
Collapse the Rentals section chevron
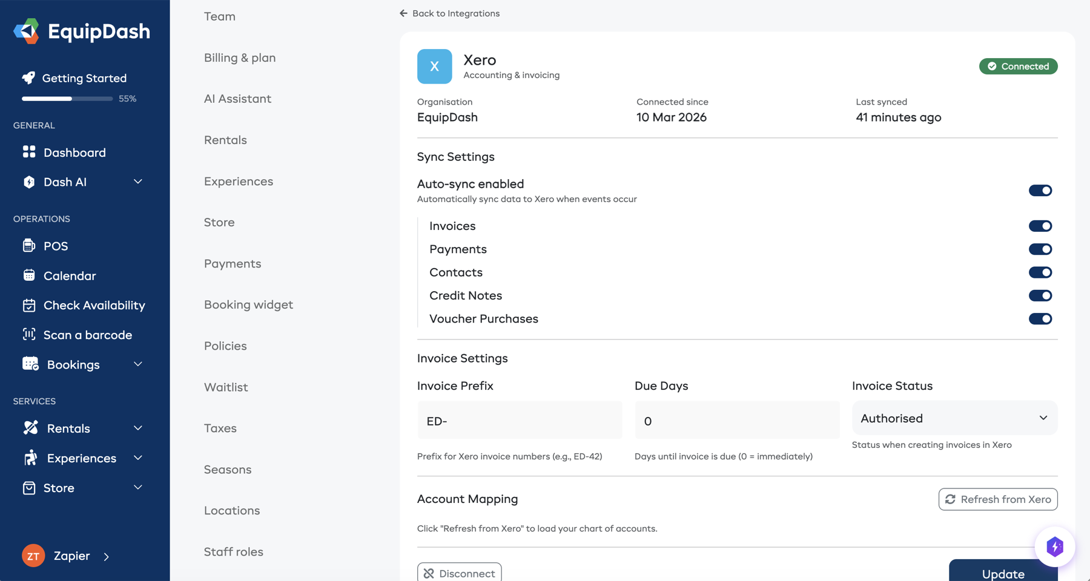138,428
